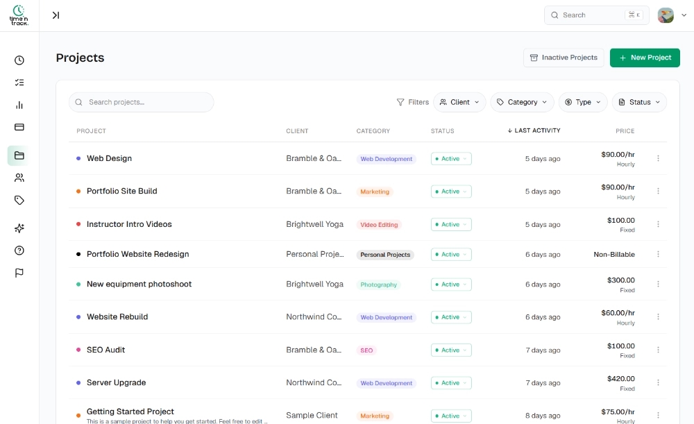The width and height of the screenshot is (694, 424).
Task: Click the $60.00/hr price for Website Rebuild
Action: [x=618, y=313]
